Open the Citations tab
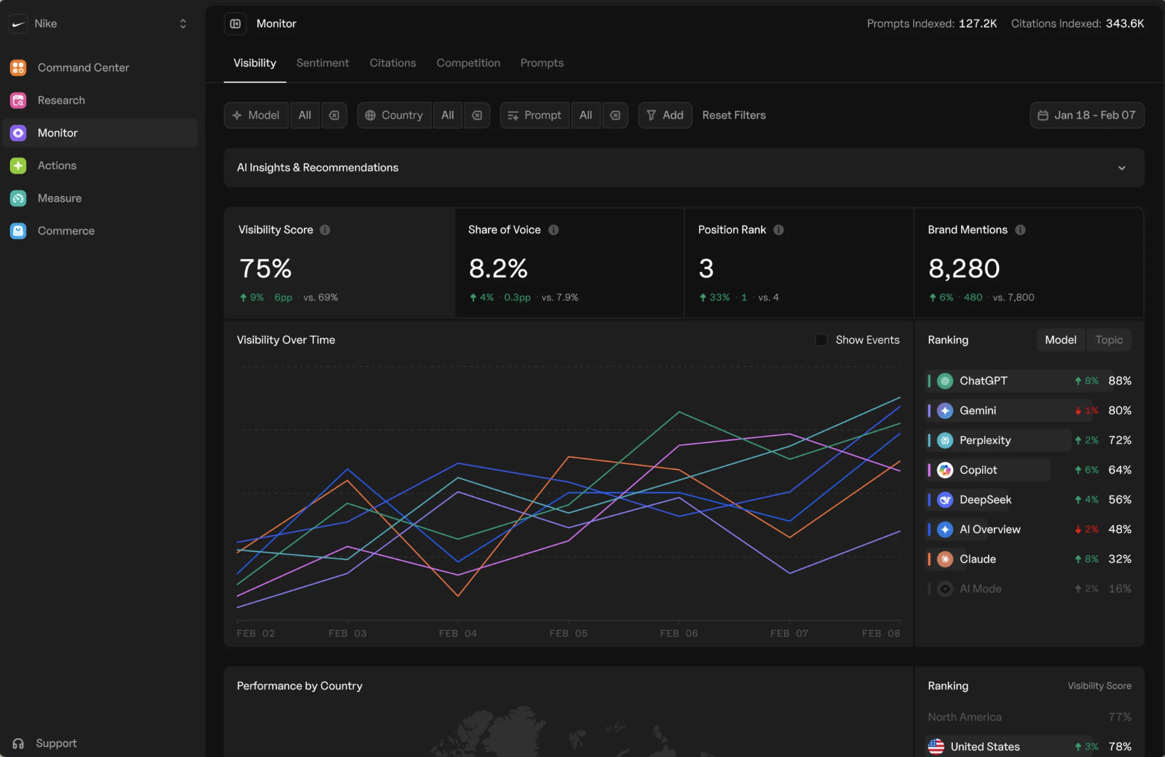Viewport: 1165px width, 757px height. pos(393,63)
